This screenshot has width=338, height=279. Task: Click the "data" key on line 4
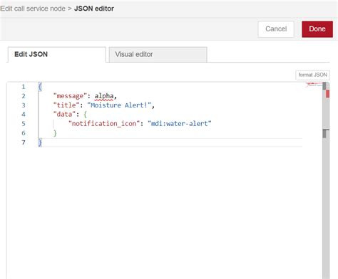tap(64, 115)
